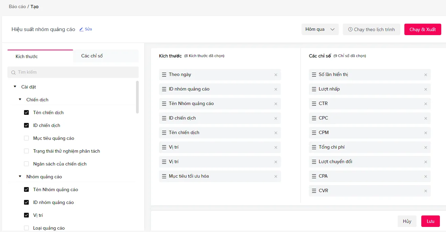Delete the CTR metric with its X

[426, 104]
